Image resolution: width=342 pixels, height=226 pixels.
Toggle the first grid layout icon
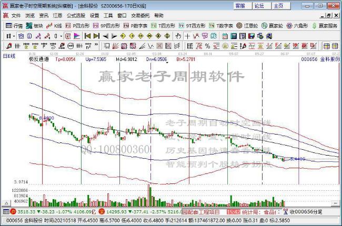(326, 46)
